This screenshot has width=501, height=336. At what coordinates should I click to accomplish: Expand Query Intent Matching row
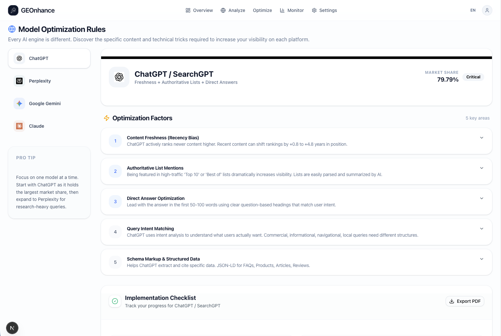(x=481, y=229)
